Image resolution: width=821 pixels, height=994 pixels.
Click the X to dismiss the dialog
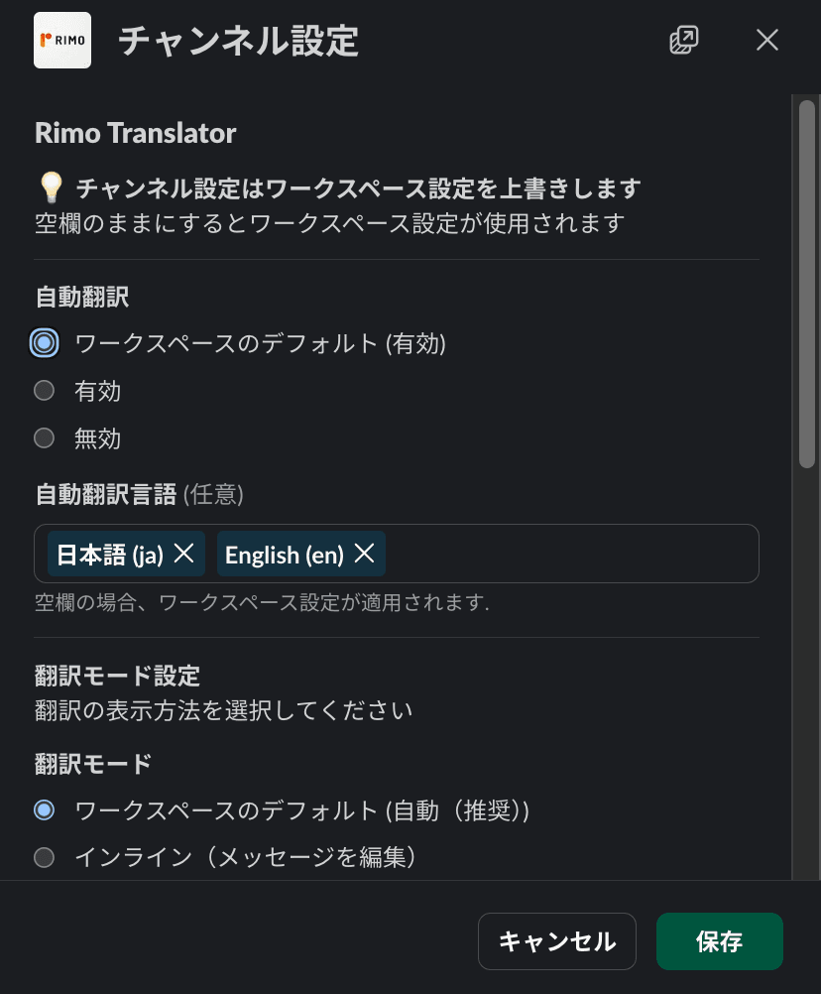[767, 40]
